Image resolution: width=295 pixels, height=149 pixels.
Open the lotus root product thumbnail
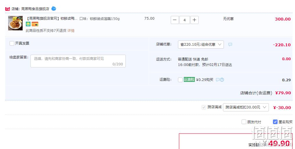click(15, 23)
